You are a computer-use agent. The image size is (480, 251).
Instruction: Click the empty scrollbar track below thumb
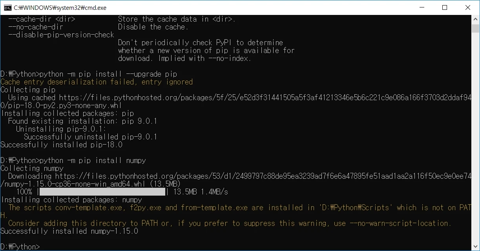pos(475,137)
